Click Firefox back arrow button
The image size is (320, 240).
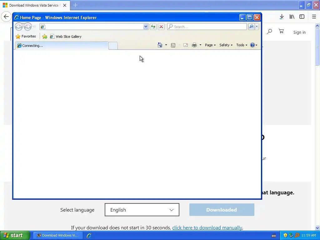(x=6, y=17)
